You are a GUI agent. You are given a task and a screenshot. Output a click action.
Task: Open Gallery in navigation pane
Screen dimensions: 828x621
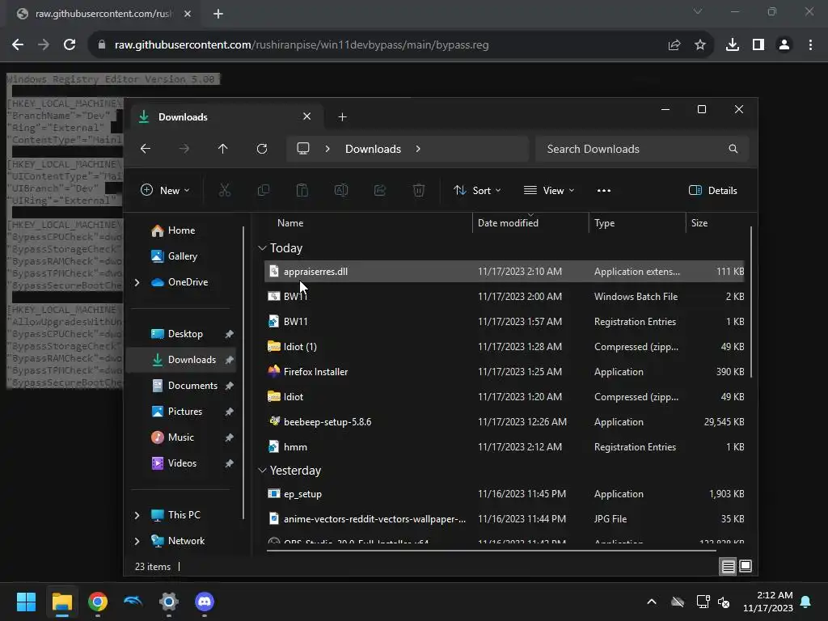click(x=180, y=256)
